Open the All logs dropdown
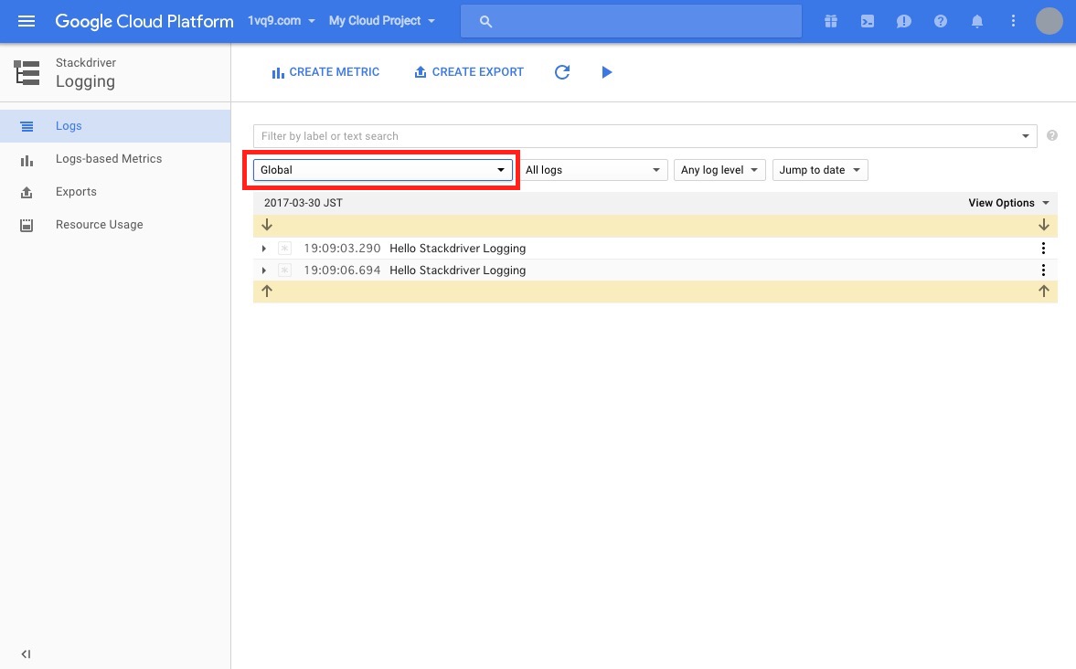Image resolution: width=1076 pixels, height=669 pixels. [x=593, y=170]
